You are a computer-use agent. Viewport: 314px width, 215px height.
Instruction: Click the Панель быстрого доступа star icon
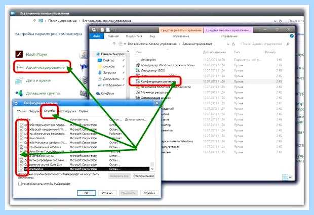pyautogui.click(x=98, y=54)
